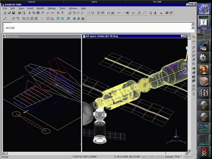Click the Open file folder icon
The height and width of the screenshot is (159, 212).
(x=9, y=13)
